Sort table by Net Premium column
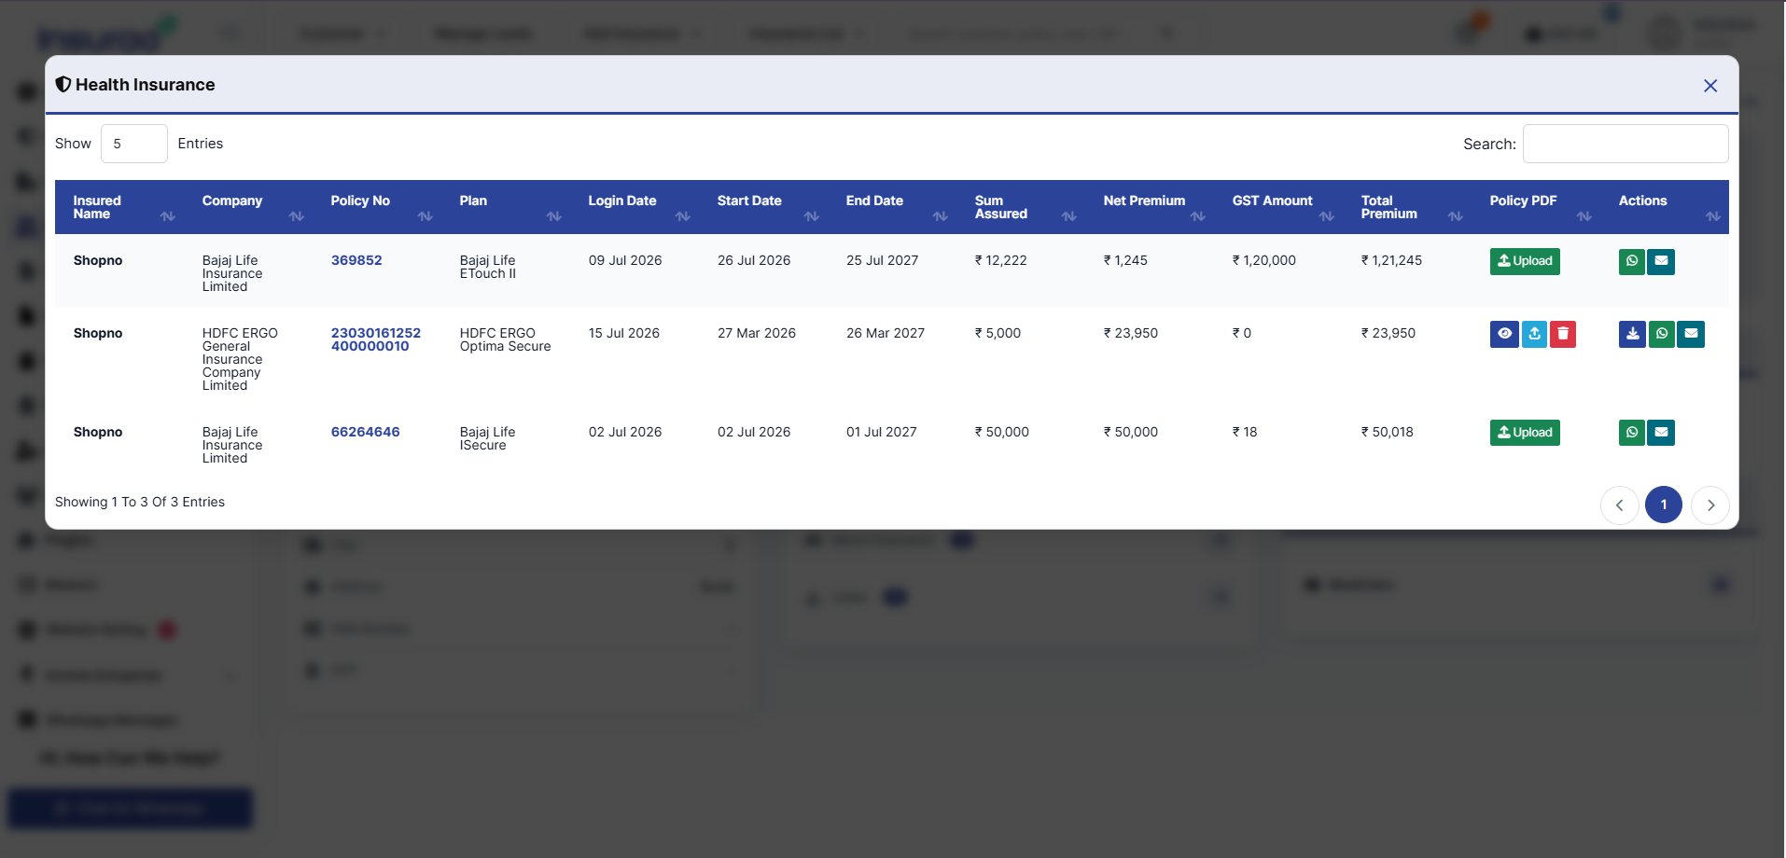 (1150, 207)
